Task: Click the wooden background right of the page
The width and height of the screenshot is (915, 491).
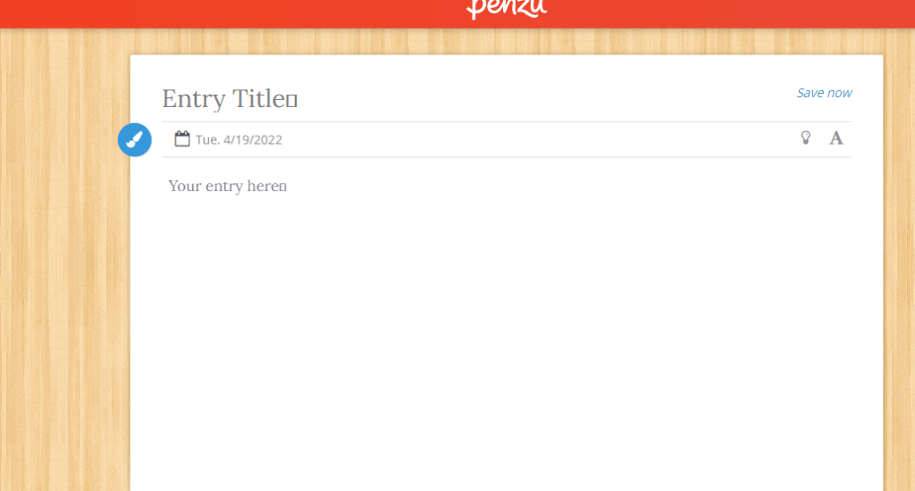Action: click(899, 268)
